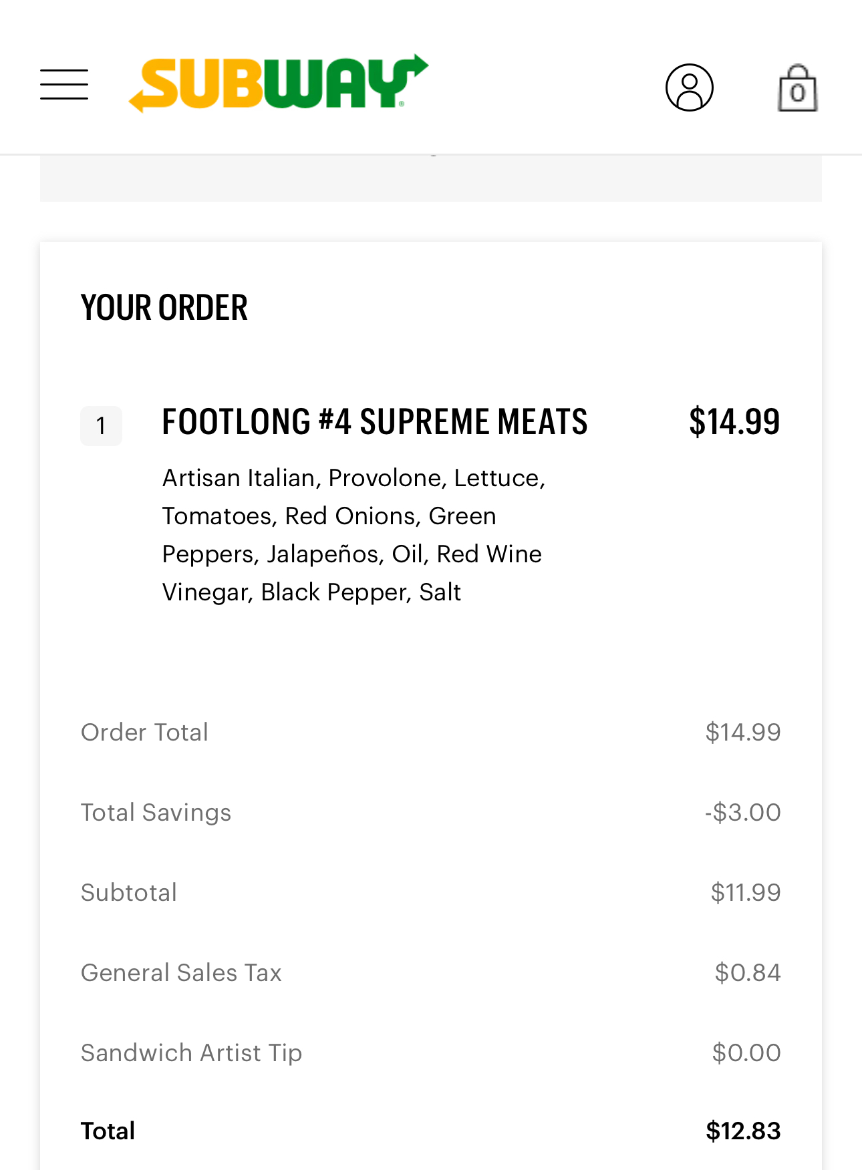The height and width of the screenshot is (1170, 862).
Task: Click the $12.83 final total
Action: pos(743,1131)
